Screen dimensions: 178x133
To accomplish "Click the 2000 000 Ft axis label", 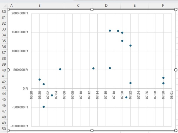I will coord(20,13).
